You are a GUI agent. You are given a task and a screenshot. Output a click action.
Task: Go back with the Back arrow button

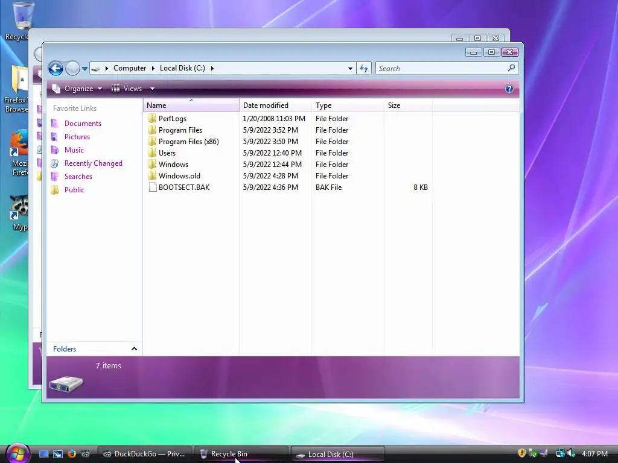(56, 69)
